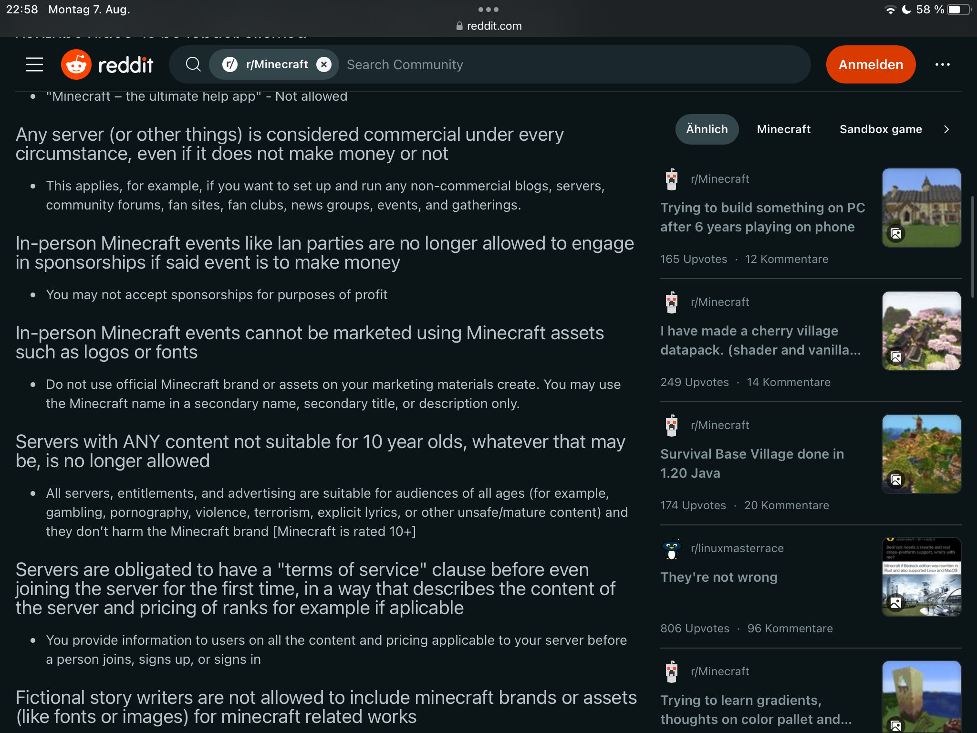Switch to the Minecraft tab
The image size is (977, 733).
tap(784, 129)
